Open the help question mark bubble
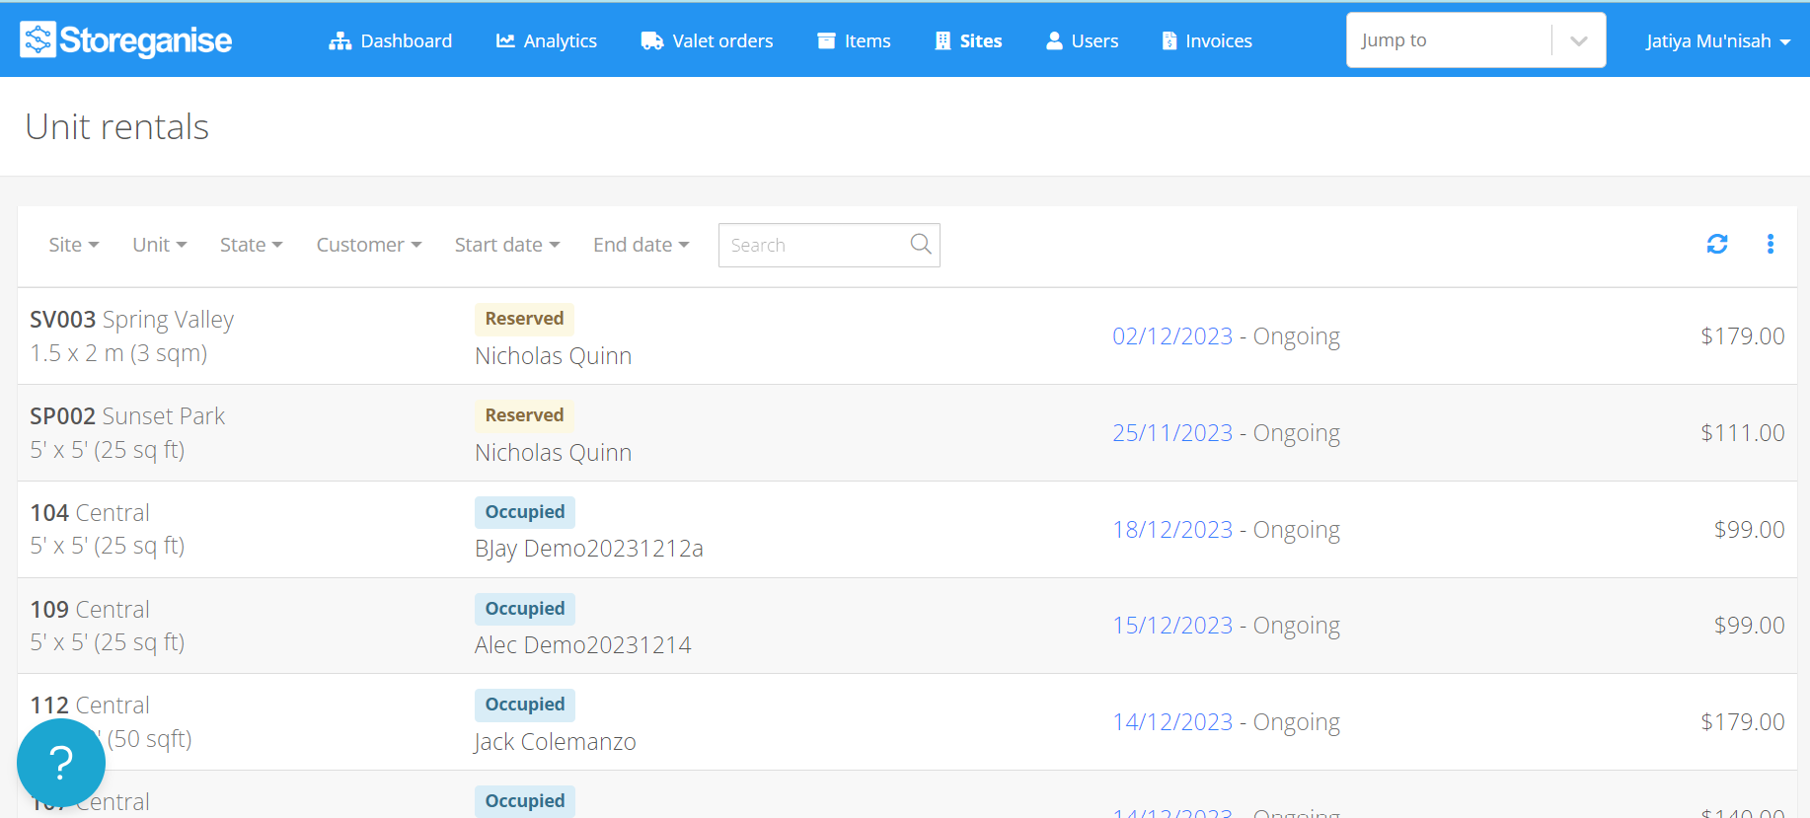The width and height of the screenshot is (1810, 818). click(x=61, y=762)
